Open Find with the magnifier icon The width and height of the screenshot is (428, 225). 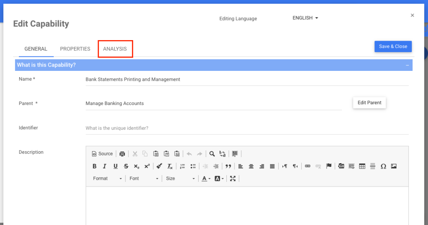212,154
